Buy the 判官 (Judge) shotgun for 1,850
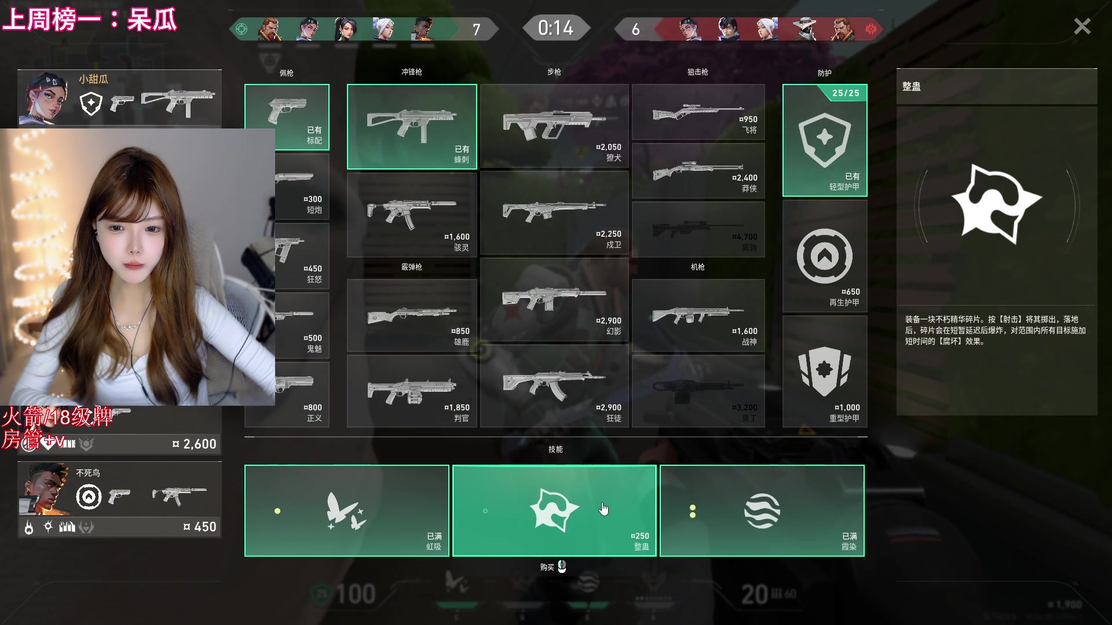 [412, 391]
